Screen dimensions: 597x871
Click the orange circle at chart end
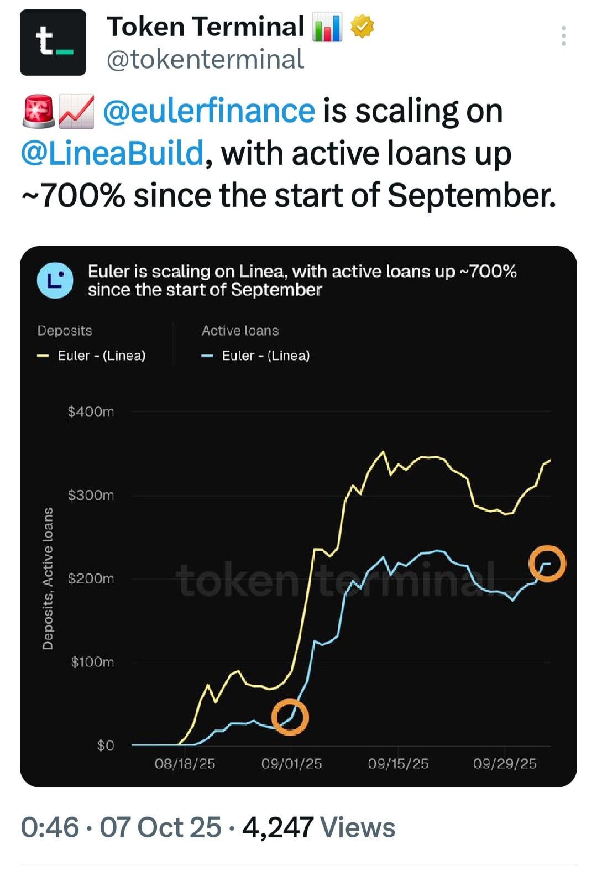click(x=547, y=564)
